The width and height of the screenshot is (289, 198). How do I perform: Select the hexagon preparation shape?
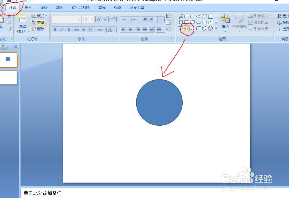tap(205, 23)
